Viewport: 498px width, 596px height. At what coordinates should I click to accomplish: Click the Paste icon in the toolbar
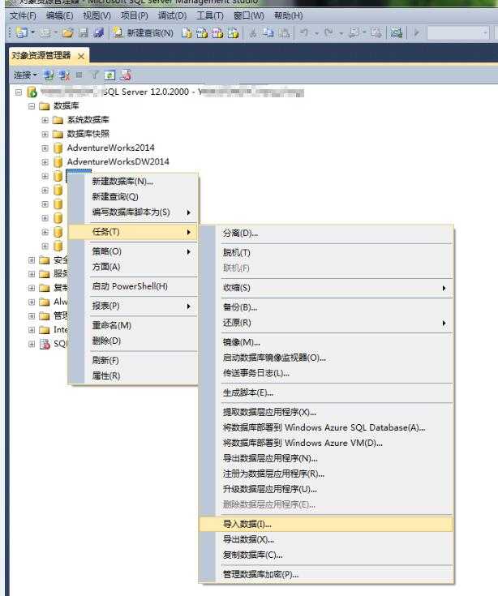pyautogui.click(x=284, y=33)
